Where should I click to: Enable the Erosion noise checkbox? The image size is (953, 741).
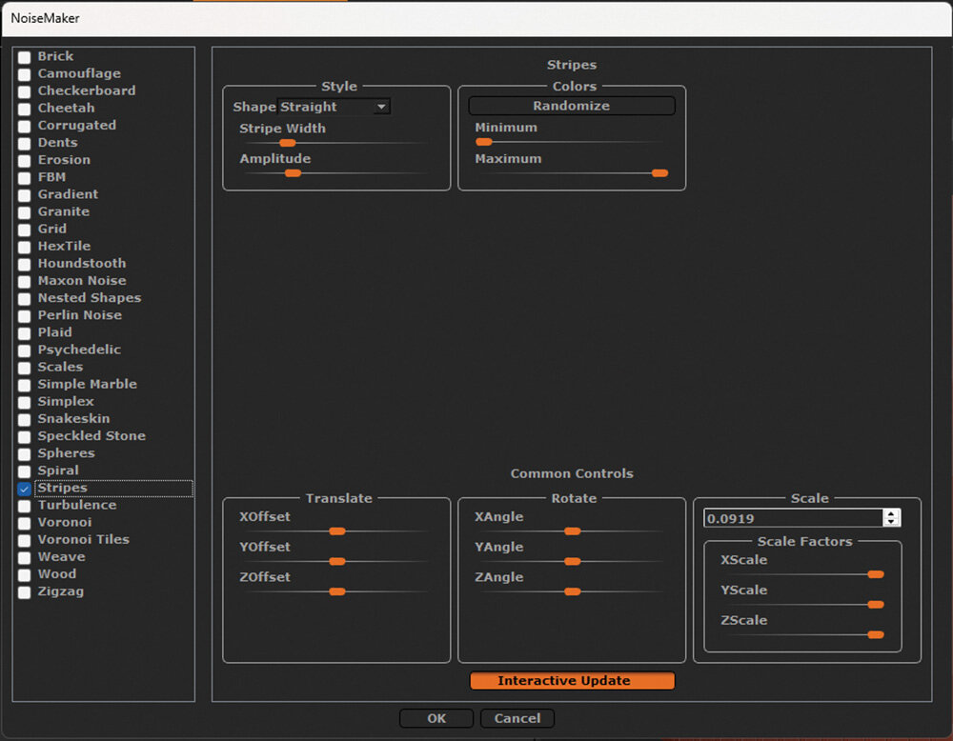click(x=25, y=161)
